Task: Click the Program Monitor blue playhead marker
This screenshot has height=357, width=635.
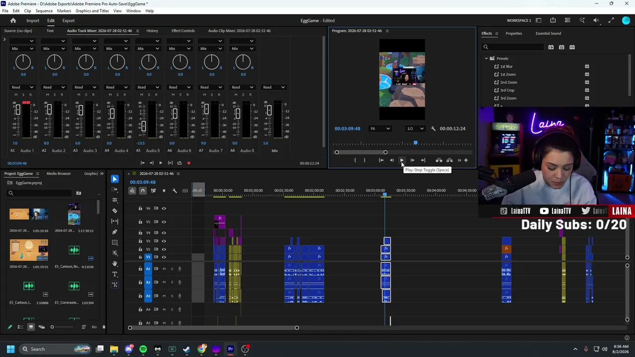Action: (x=416, y=143)
